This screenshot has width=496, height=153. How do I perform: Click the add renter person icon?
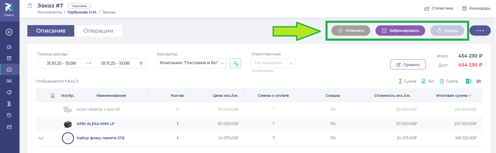coord(235,63)
